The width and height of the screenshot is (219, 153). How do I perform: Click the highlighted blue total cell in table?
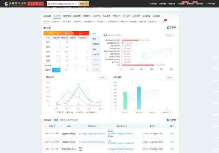pos(56,70)
